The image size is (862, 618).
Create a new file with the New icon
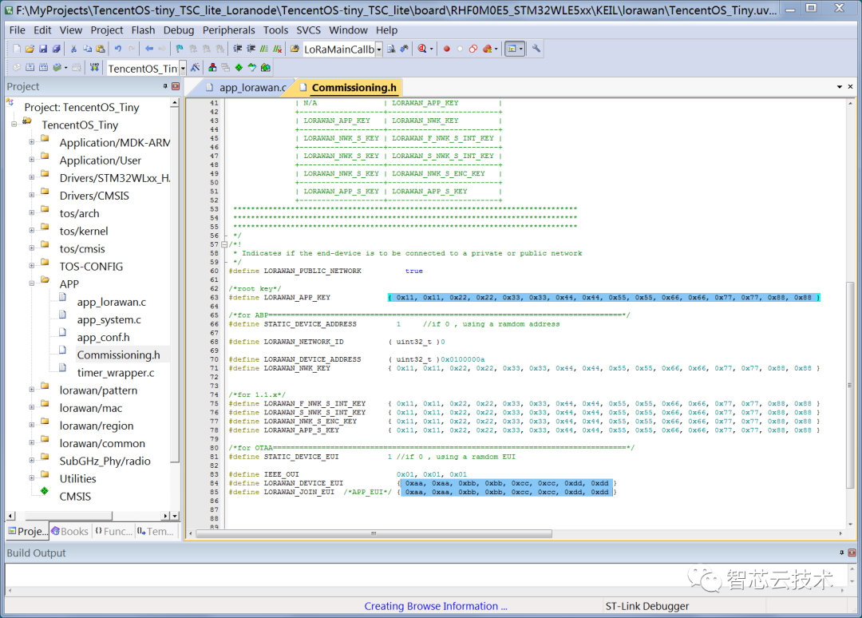coord(17,49)
